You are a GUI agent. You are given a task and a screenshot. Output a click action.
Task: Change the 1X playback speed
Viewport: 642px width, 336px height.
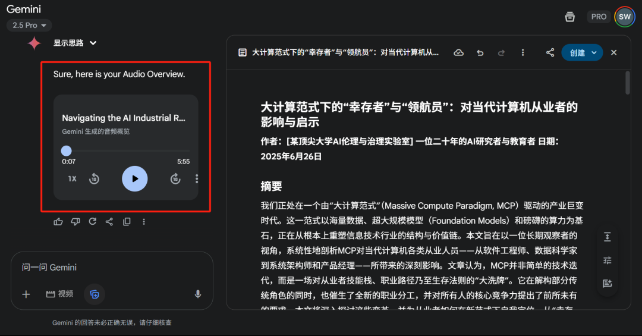coord(72,178)
